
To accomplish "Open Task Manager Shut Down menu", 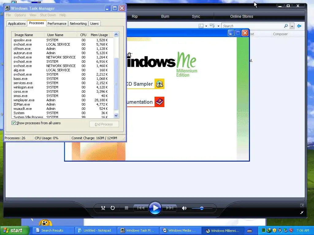I will pos(48,15).
